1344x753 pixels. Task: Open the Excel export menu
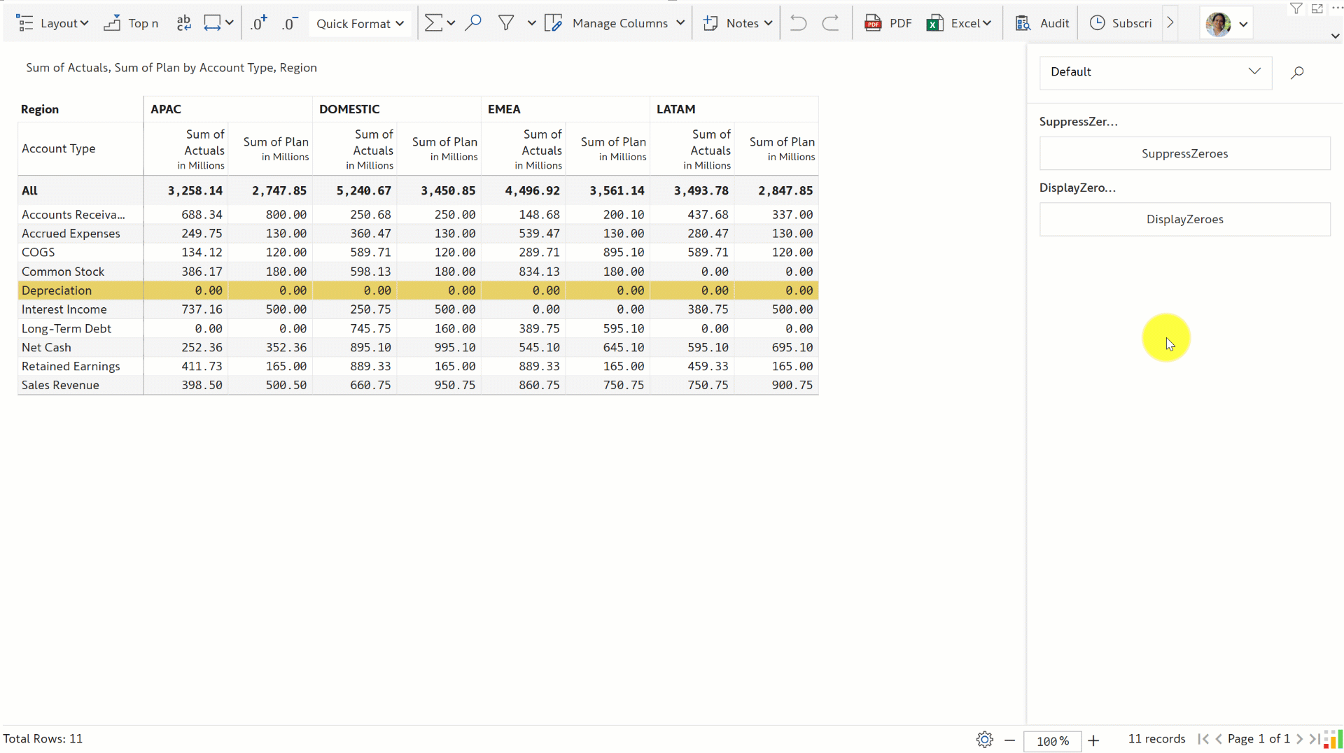click(959, 23)
